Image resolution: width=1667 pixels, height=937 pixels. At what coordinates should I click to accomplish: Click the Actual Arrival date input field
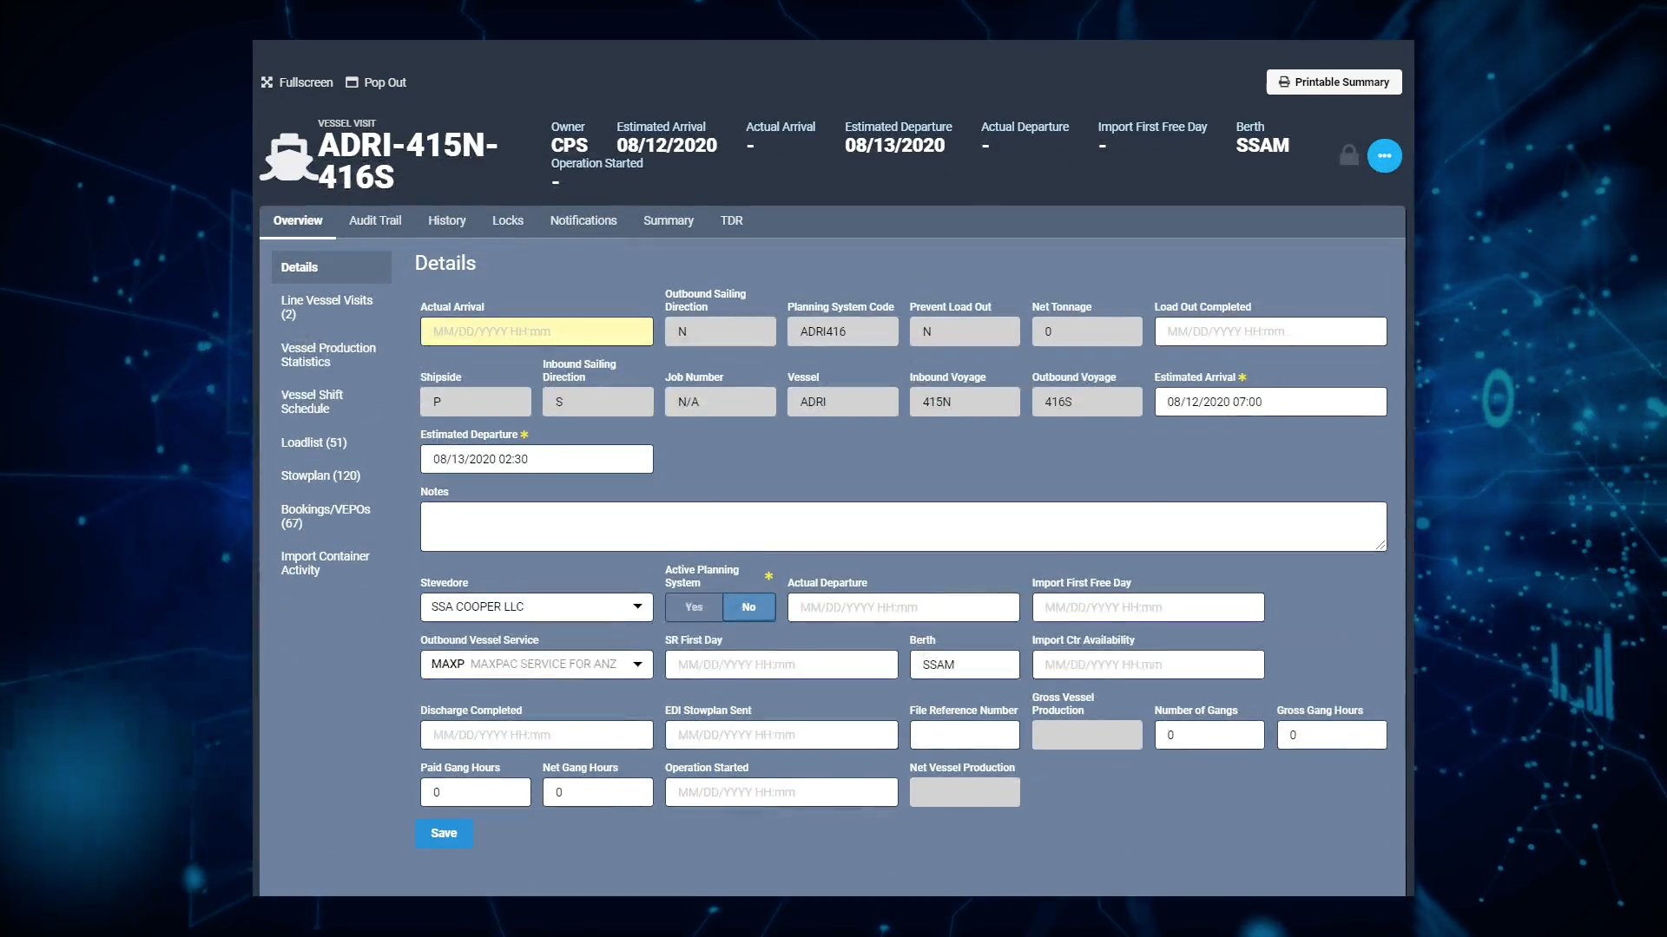pyautogui.click(x=536, y=331)
